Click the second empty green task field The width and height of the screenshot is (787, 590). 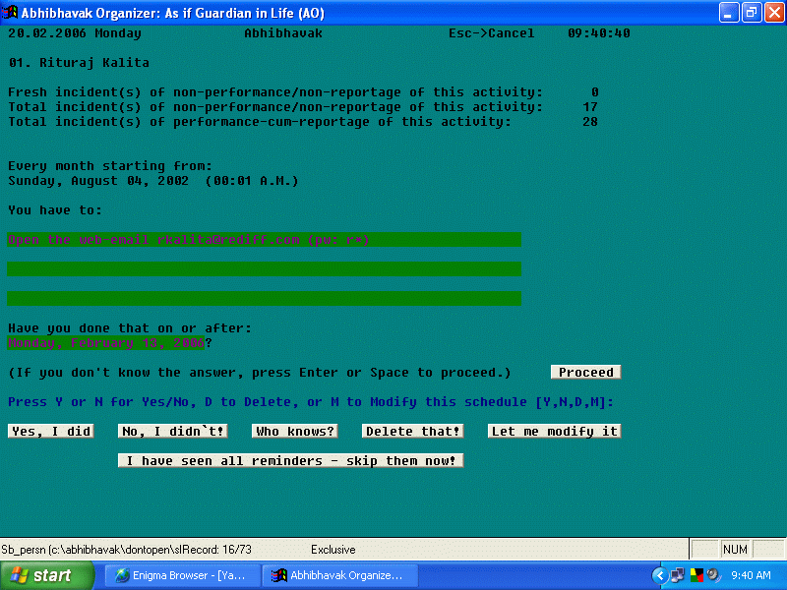point(264,269)
